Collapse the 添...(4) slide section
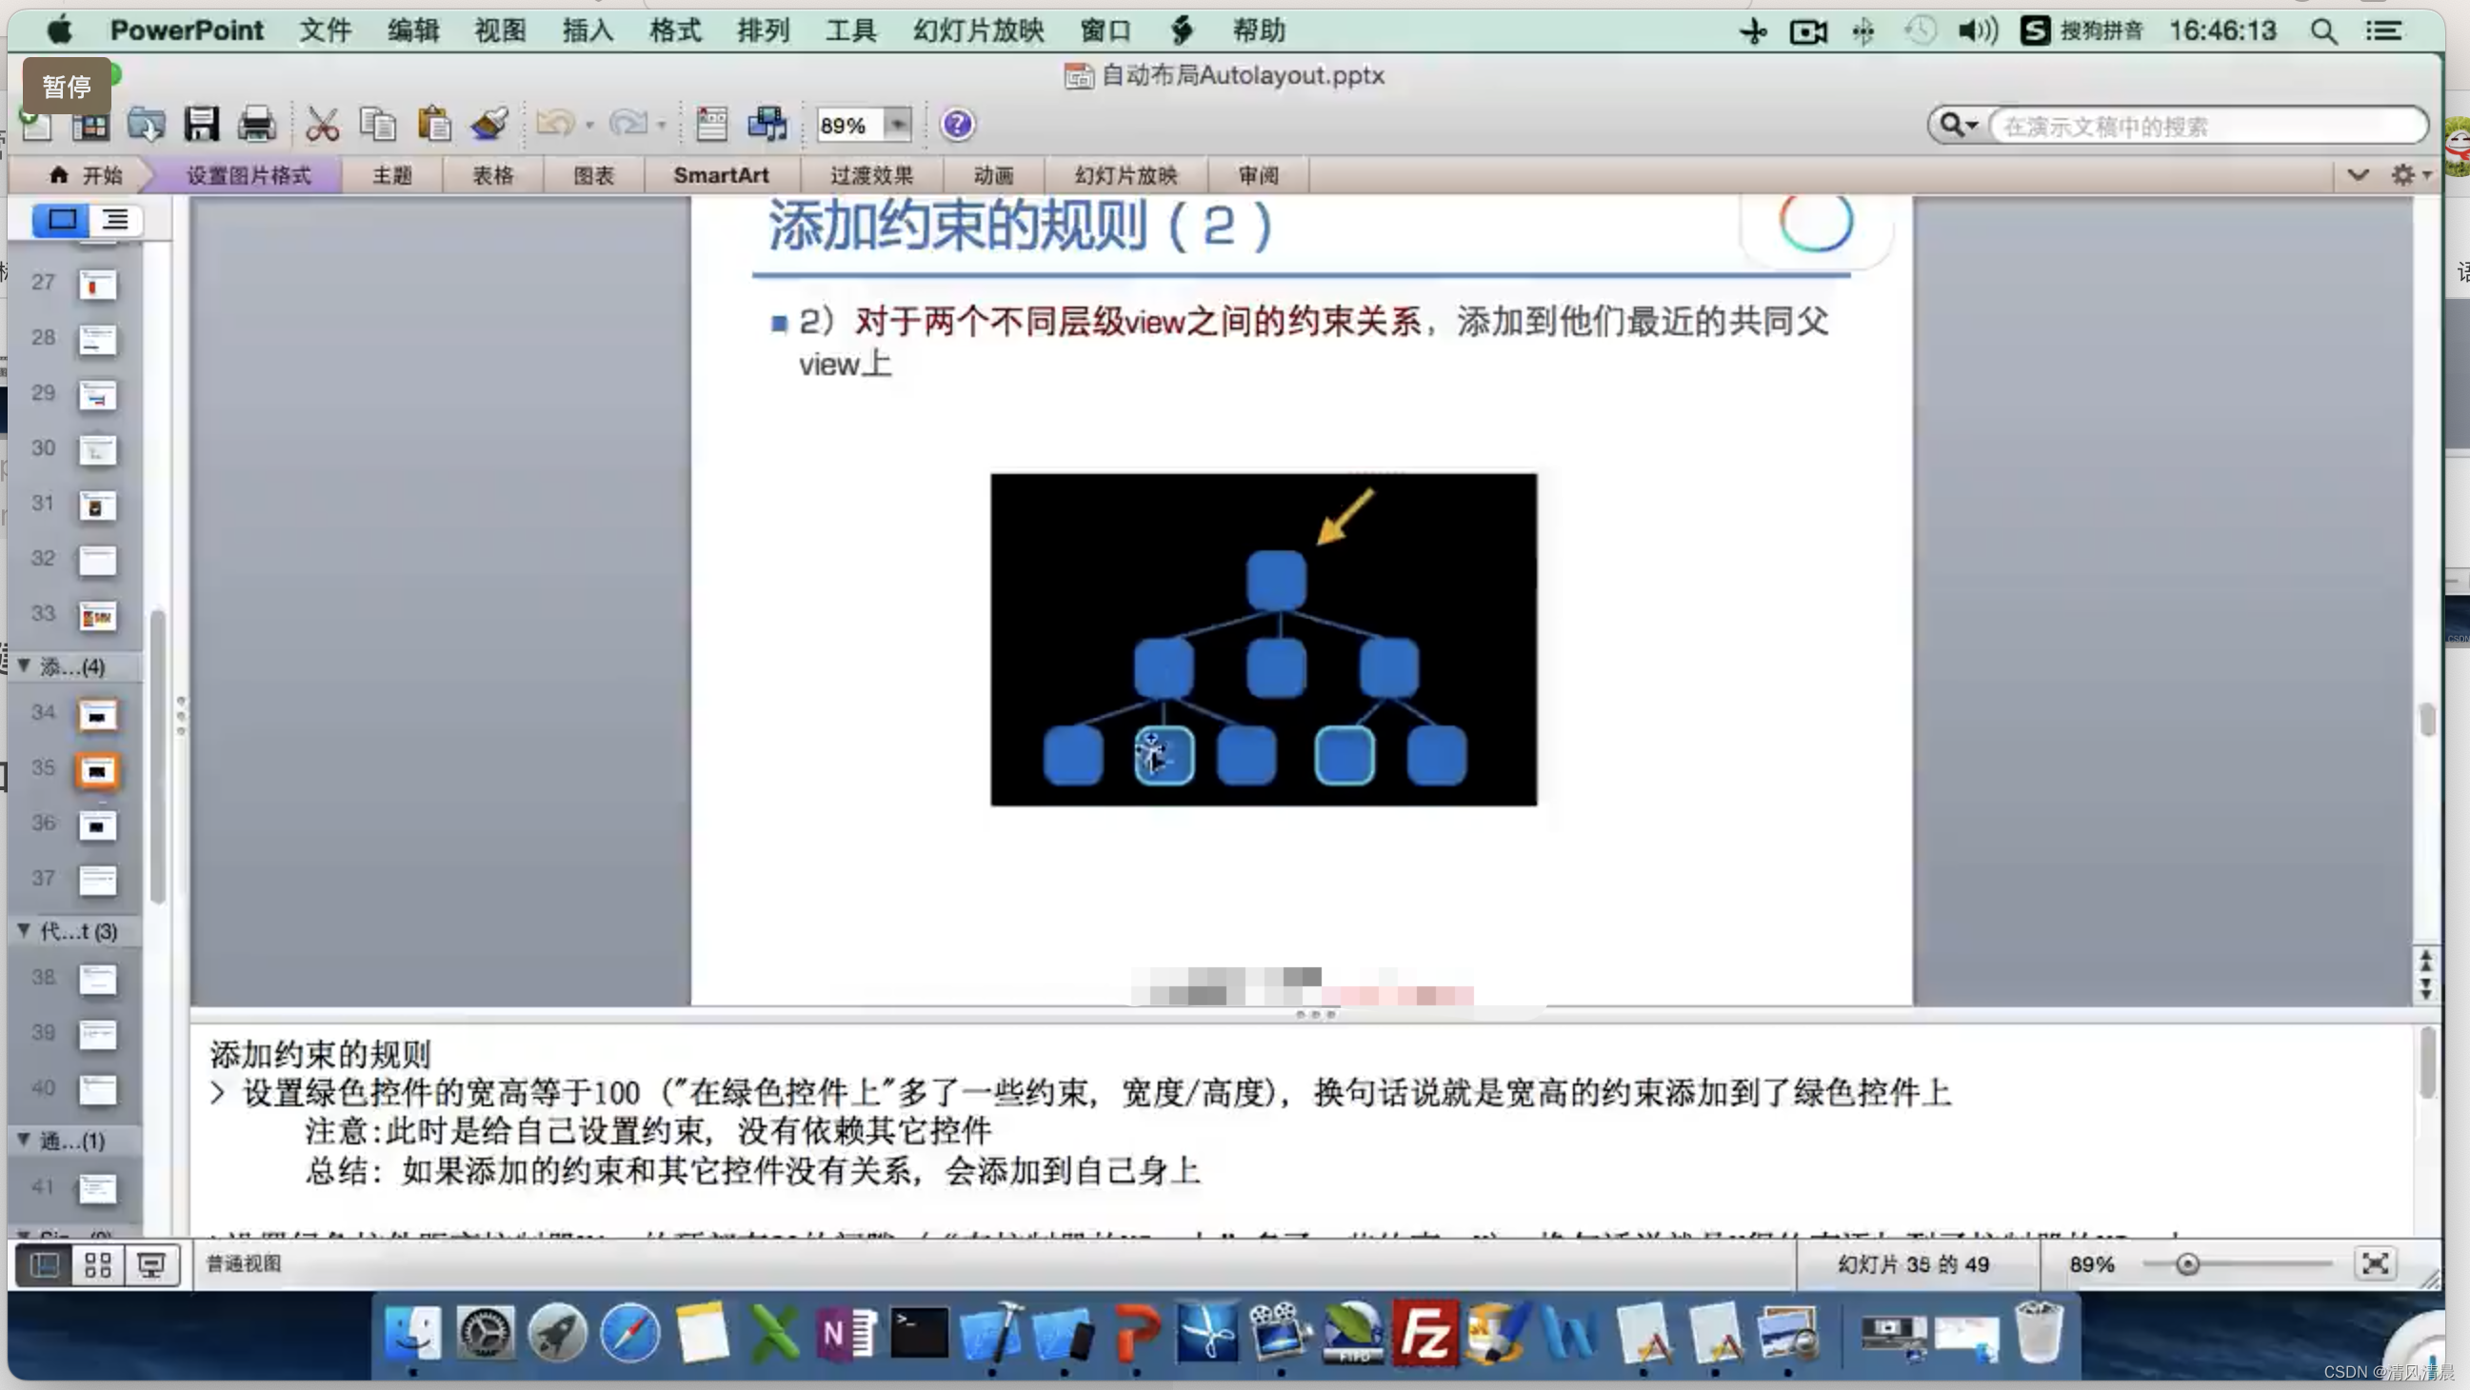Image resolution: width=2470 pixels, height=1390 pixels. coord(24,665)
